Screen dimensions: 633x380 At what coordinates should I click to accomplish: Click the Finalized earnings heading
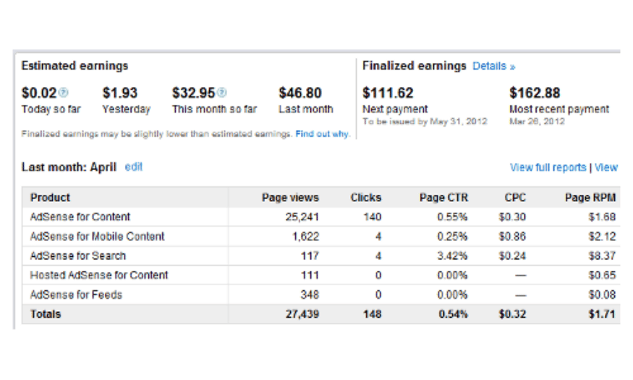click(x=415, y=66)
